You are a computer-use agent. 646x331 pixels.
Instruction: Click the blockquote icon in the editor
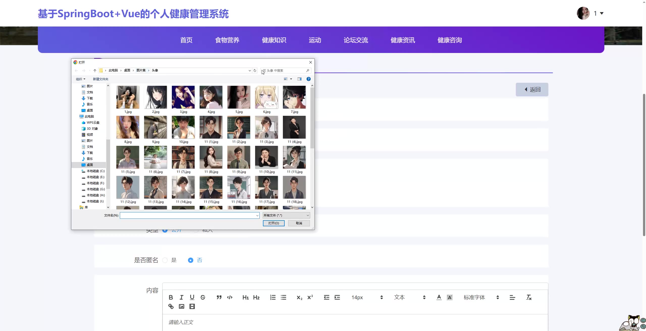pos(219,297)
